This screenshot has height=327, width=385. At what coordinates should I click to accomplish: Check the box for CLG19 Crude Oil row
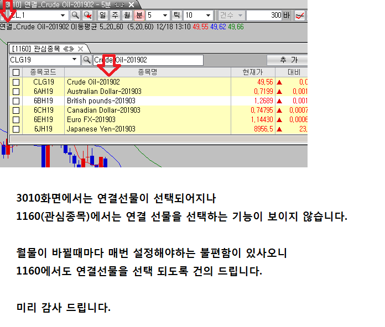point(15,82)
